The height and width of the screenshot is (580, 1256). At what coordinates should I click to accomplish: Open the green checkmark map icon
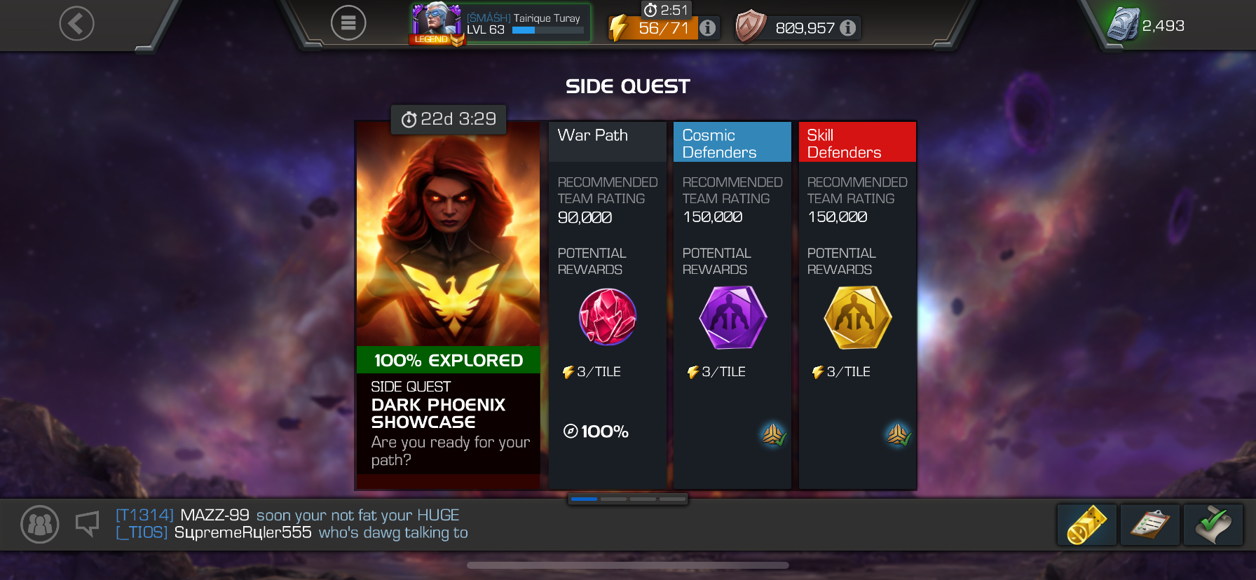(x=1213, y=525)
